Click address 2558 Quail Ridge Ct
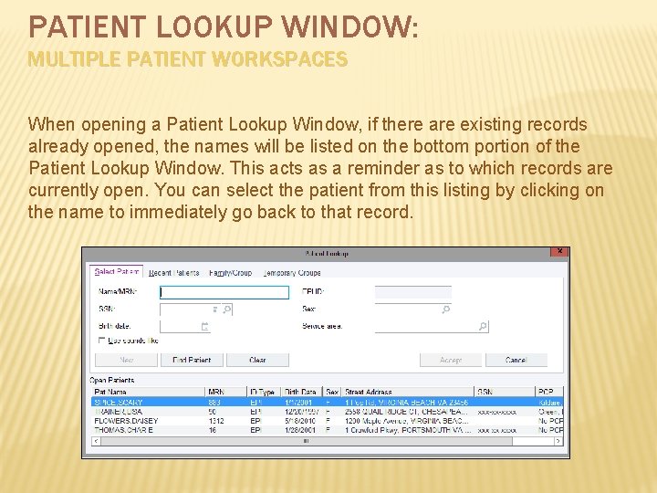Image resolution: width=657 pixels, height=493 pixels. [x=406, y=412]
